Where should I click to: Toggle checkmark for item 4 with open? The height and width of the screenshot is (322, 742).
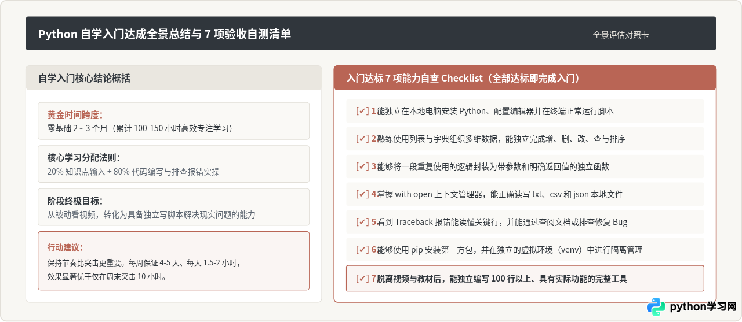pyautogui.click(x=362, y=194)
